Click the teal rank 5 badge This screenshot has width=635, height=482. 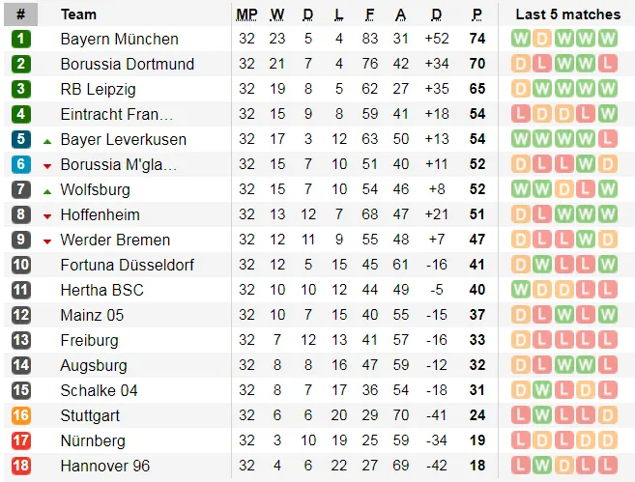pyautogui.click(x=21, y=139)
